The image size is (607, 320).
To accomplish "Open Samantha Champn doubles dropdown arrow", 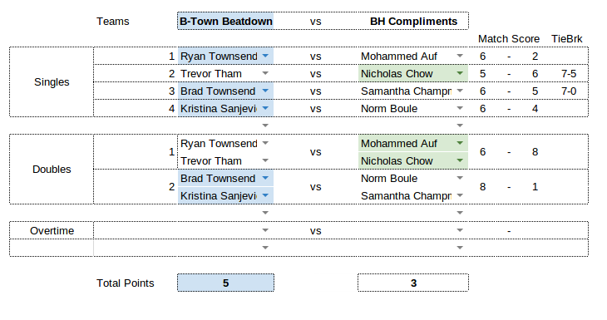I will coord(460,195).
